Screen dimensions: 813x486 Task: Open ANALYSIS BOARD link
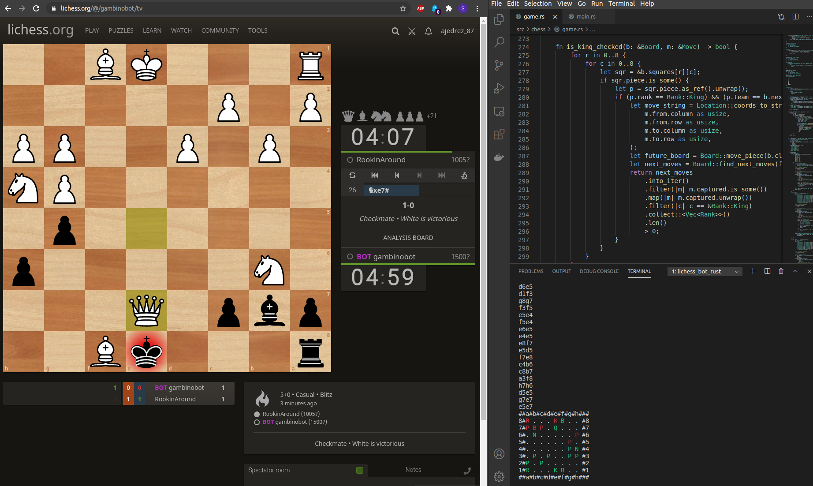408,238
